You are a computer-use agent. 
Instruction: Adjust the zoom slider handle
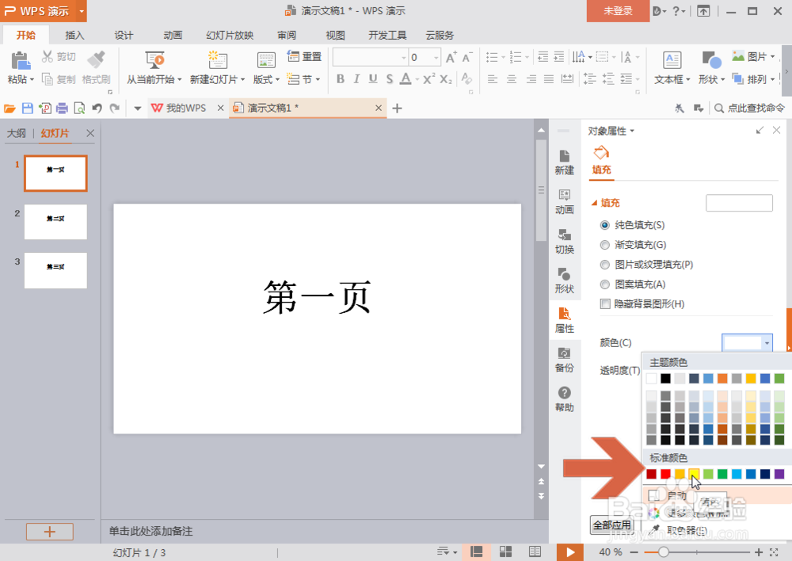coord(663,552)
